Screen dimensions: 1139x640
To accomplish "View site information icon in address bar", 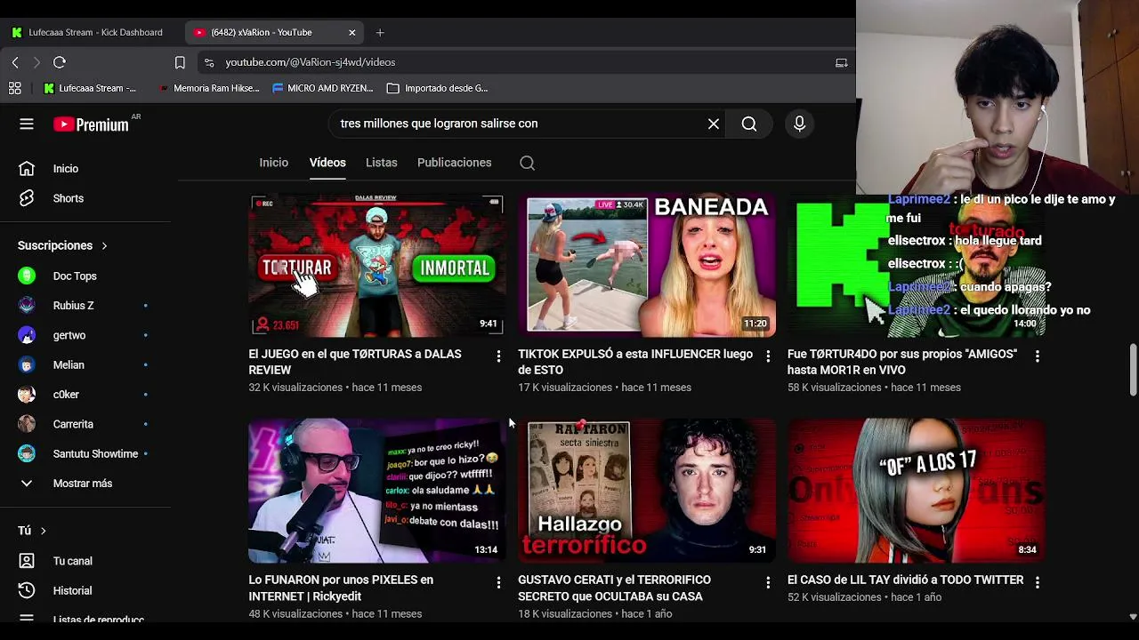I will [209, 62].
